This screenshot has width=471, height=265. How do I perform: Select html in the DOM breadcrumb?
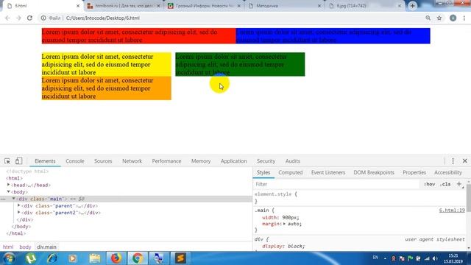pyautogui.click(x=8, y=247)
